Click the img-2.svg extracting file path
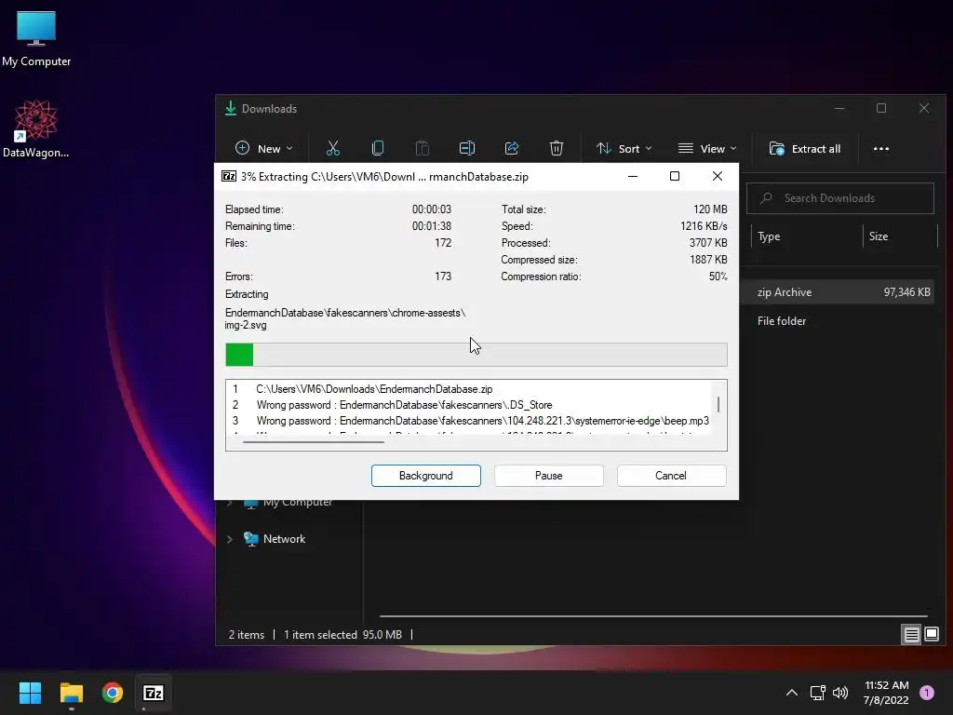This screenshot has width=953, height=715. click(345, 318)
